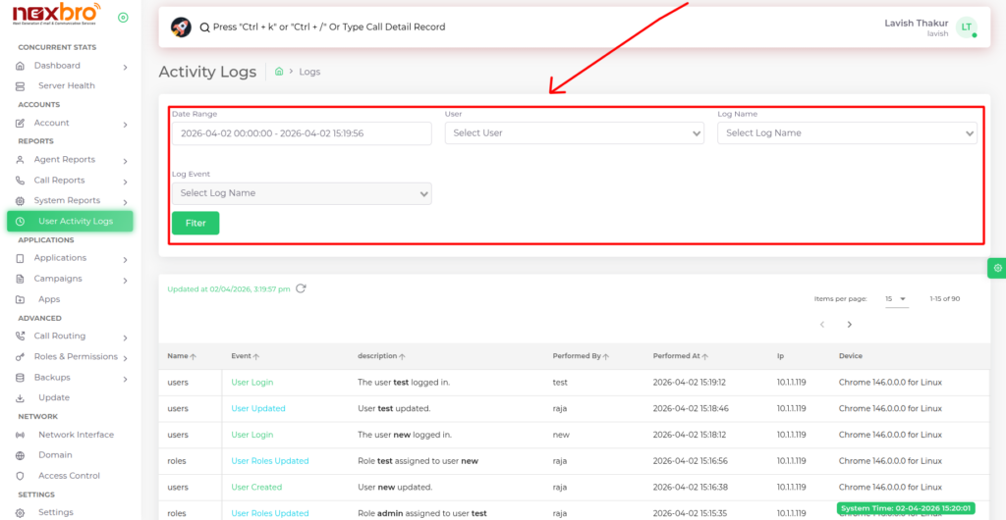The width and height of the screenshot is (1006, 520).
Task: Open the Select User dropdown
Action: (574, 133)
